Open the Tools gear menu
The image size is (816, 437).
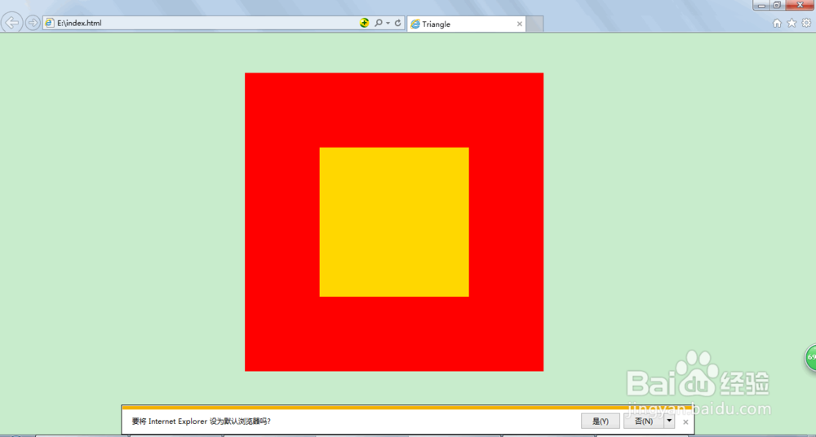coord(806,23)
